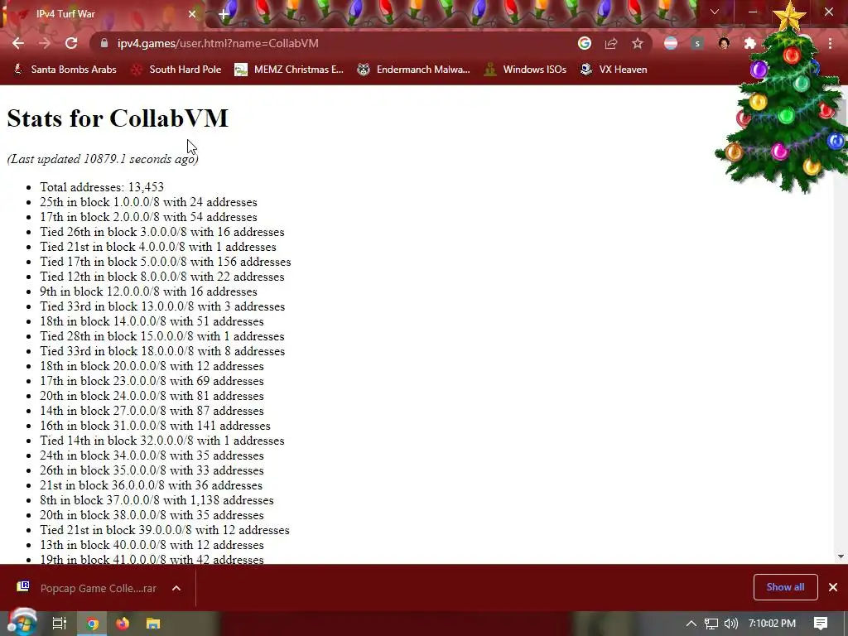Select the '25th in block 1.0.0.0/8' row
848x636 pixels.
[148, 202]
